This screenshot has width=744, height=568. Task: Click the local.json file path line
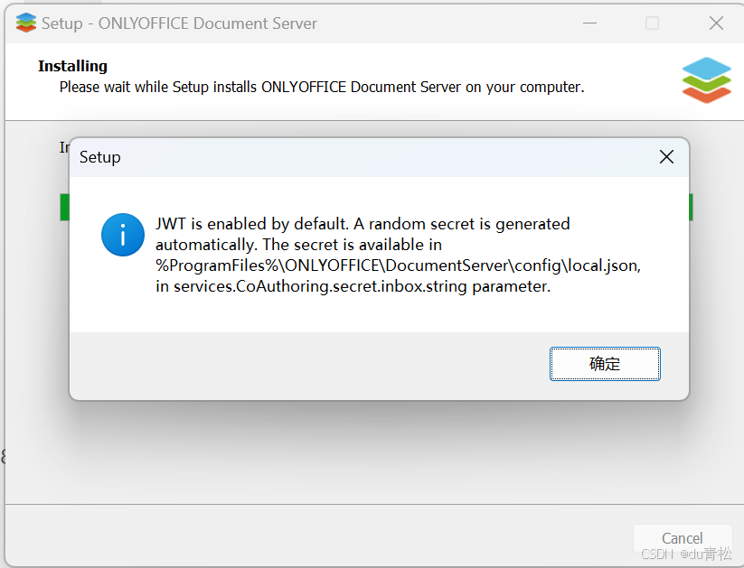398,265
